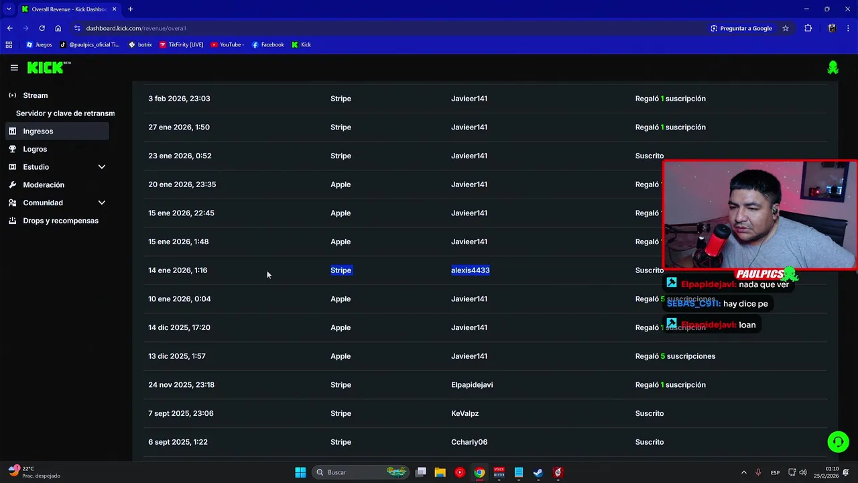Click Preguntar a Google button
Screen dimensions: 858x483
[x=741, y=28]
